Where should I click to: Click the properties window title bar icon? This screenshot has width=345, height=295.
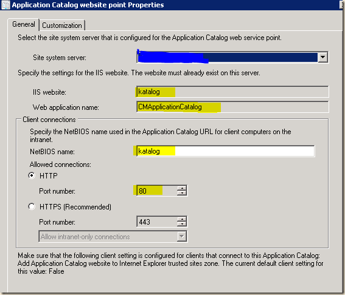(x=5, y=5)
